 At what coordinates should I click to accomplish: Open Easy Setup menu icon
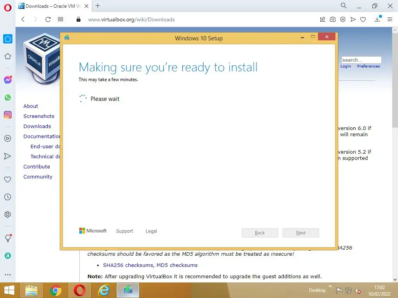coord(390,19)
